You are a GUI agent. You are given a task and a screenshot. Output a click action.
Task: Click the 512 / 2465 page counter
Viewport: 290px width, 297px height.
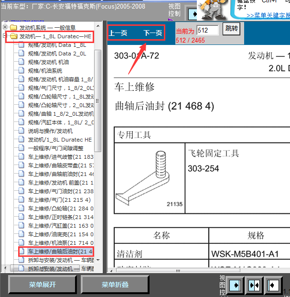pyautogui.click(x=190, y=40)
